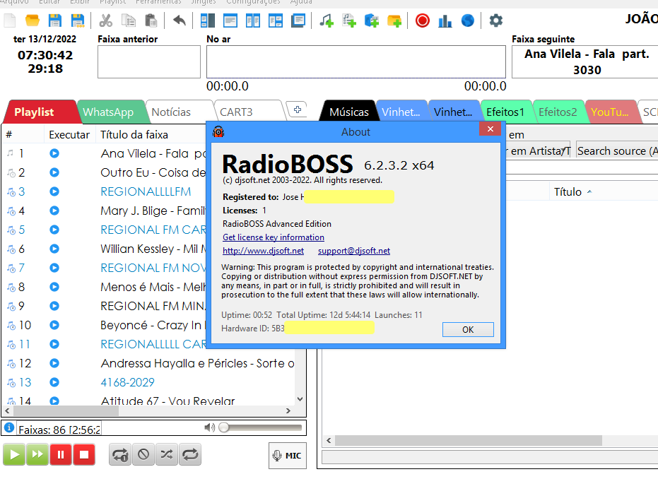Open the Get license key information link
Image resolution: width=658 pixels, height=479 pixels.
click(x=274, y=237)
